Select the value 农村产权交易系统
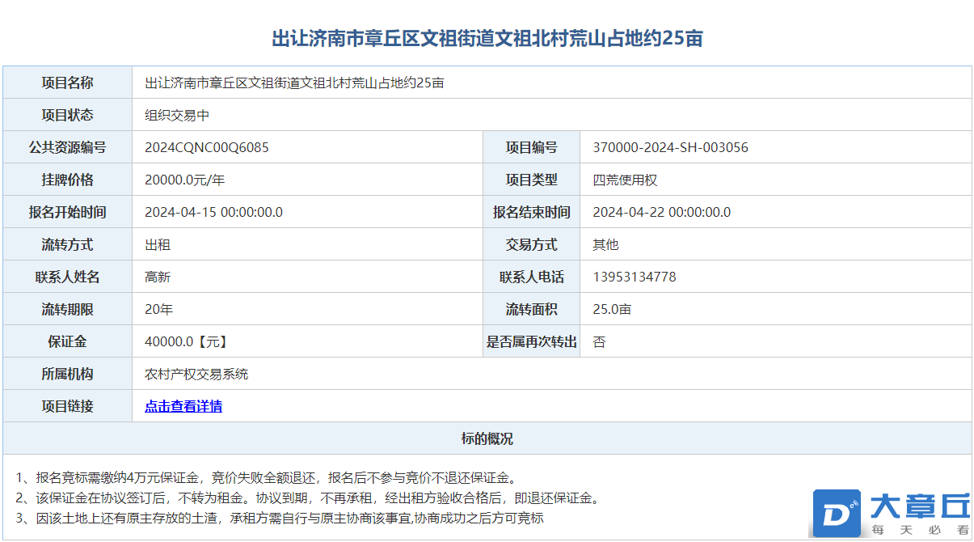The width and height of the screenshot is (974, 542). (196, 374)
